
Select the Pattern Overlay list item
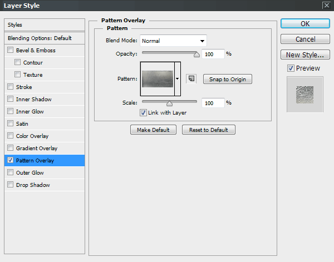click(35, 161)
